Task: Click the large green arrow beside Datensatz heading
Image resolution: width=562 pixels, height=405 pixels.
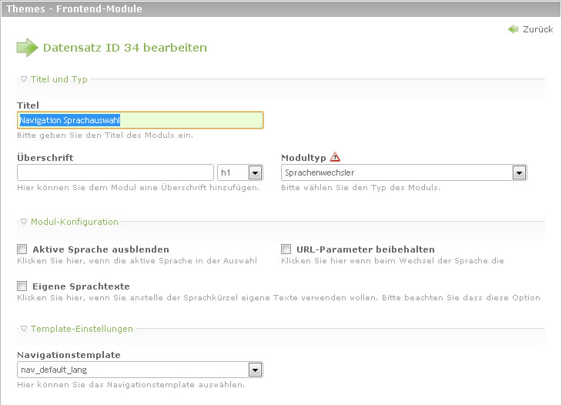Action: point(27,47)
